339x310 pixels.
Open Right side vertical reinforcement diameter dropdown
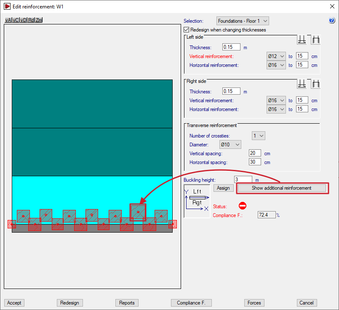coord(276,101)
